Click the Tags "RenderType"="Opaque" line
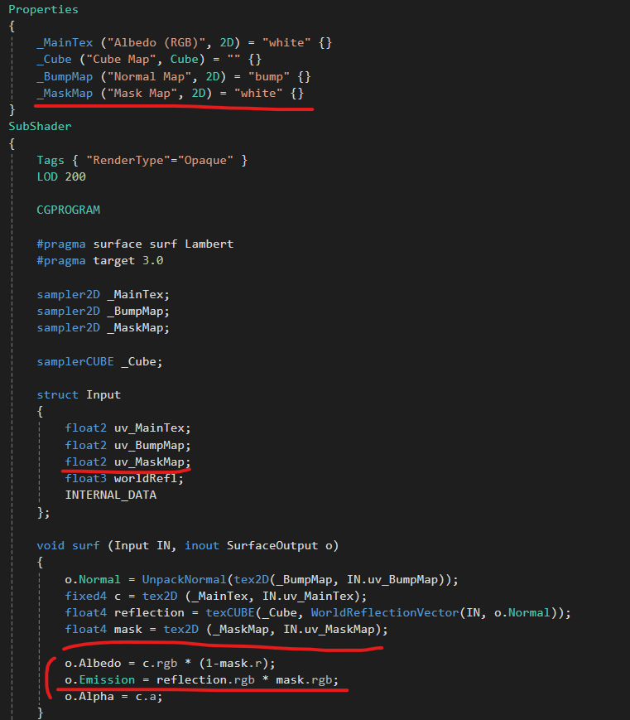 [x=142, y=160]
